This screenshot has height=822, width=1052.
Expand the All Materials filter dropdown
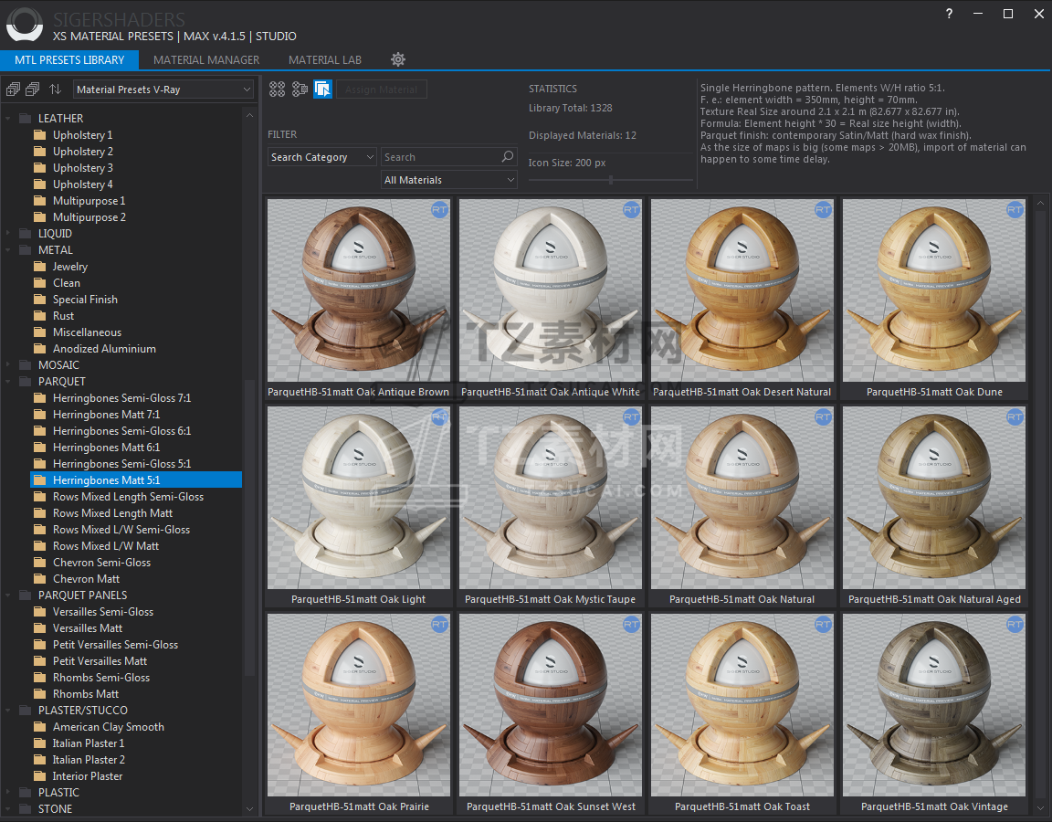[x=448, y=180]
